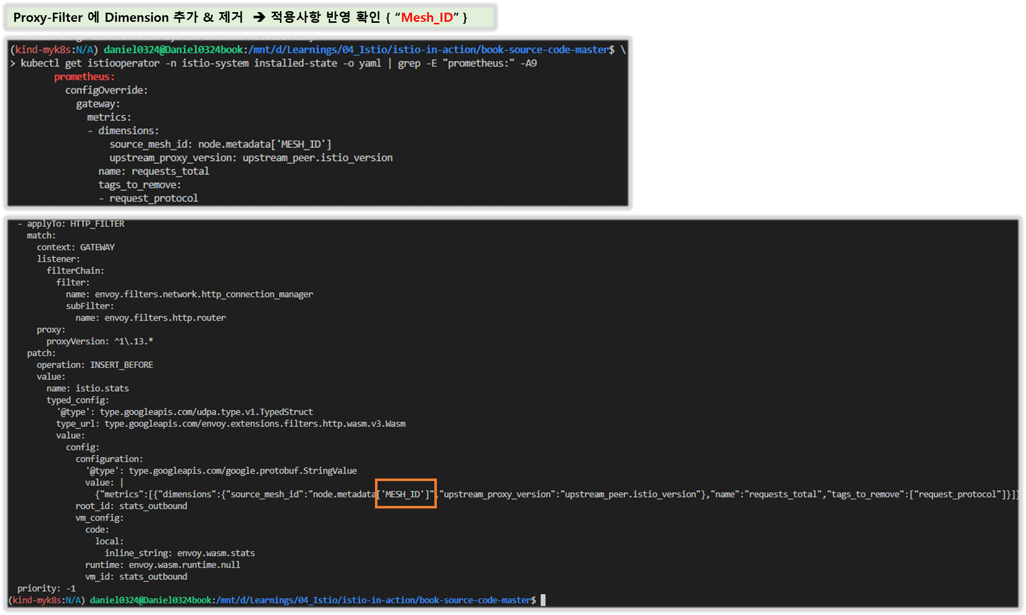Click the request_protocol list item
Viewport: 1026px width, 615px height.
coord(153,198)
